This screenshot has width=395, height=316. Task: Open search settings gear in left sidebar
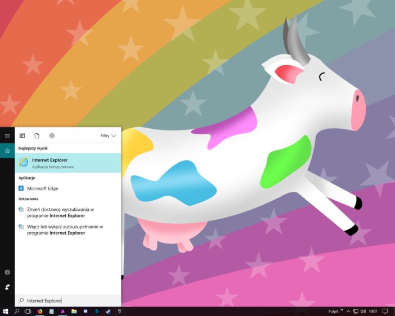(x=7, y=272)
